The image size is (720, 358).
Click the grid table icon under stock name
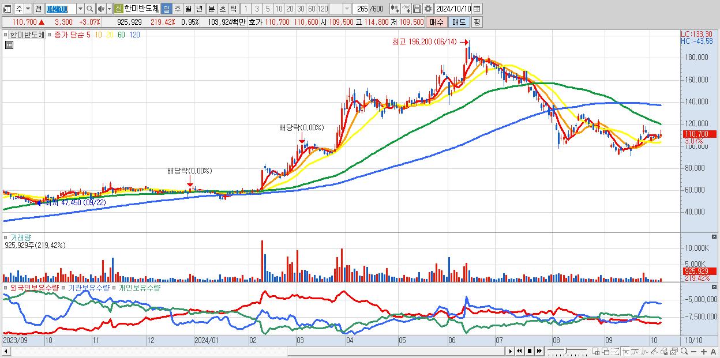(x=9, y=44)
